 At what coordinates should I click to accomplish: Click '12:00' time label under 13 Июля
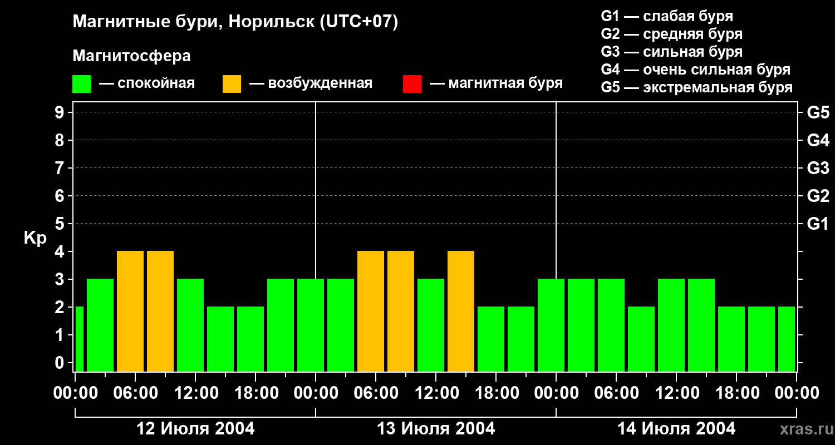[x=436, y=393]
